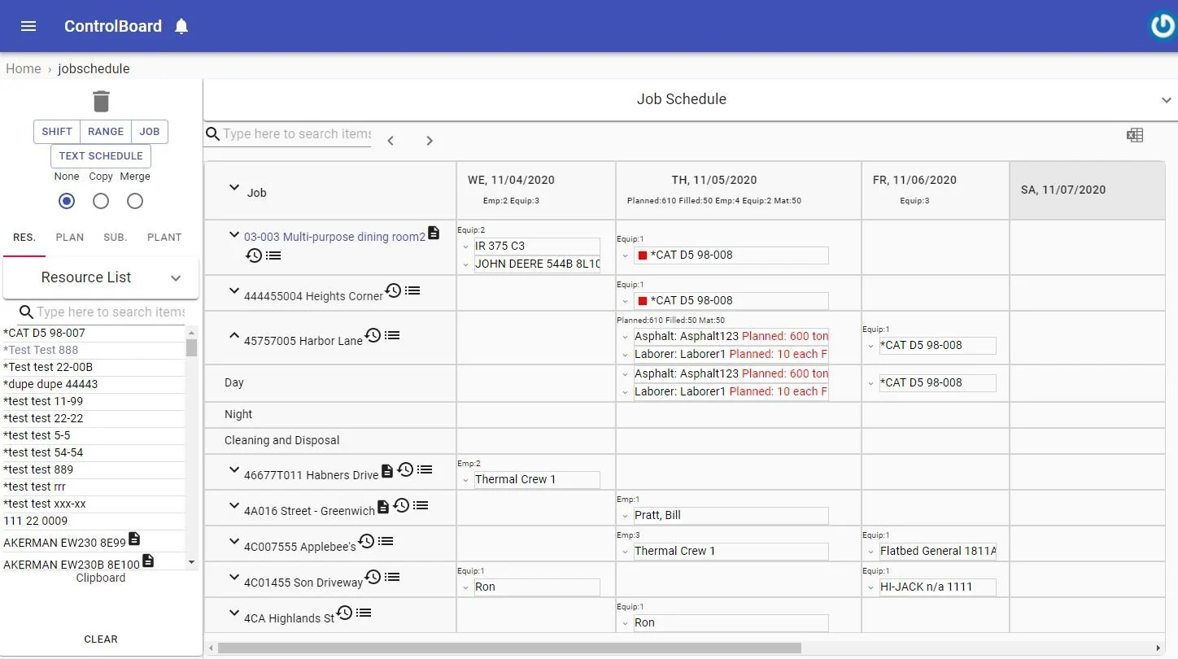Screen dimensions: 1178x659
Task: Select the RANGE tab
Action: (105, 131)
